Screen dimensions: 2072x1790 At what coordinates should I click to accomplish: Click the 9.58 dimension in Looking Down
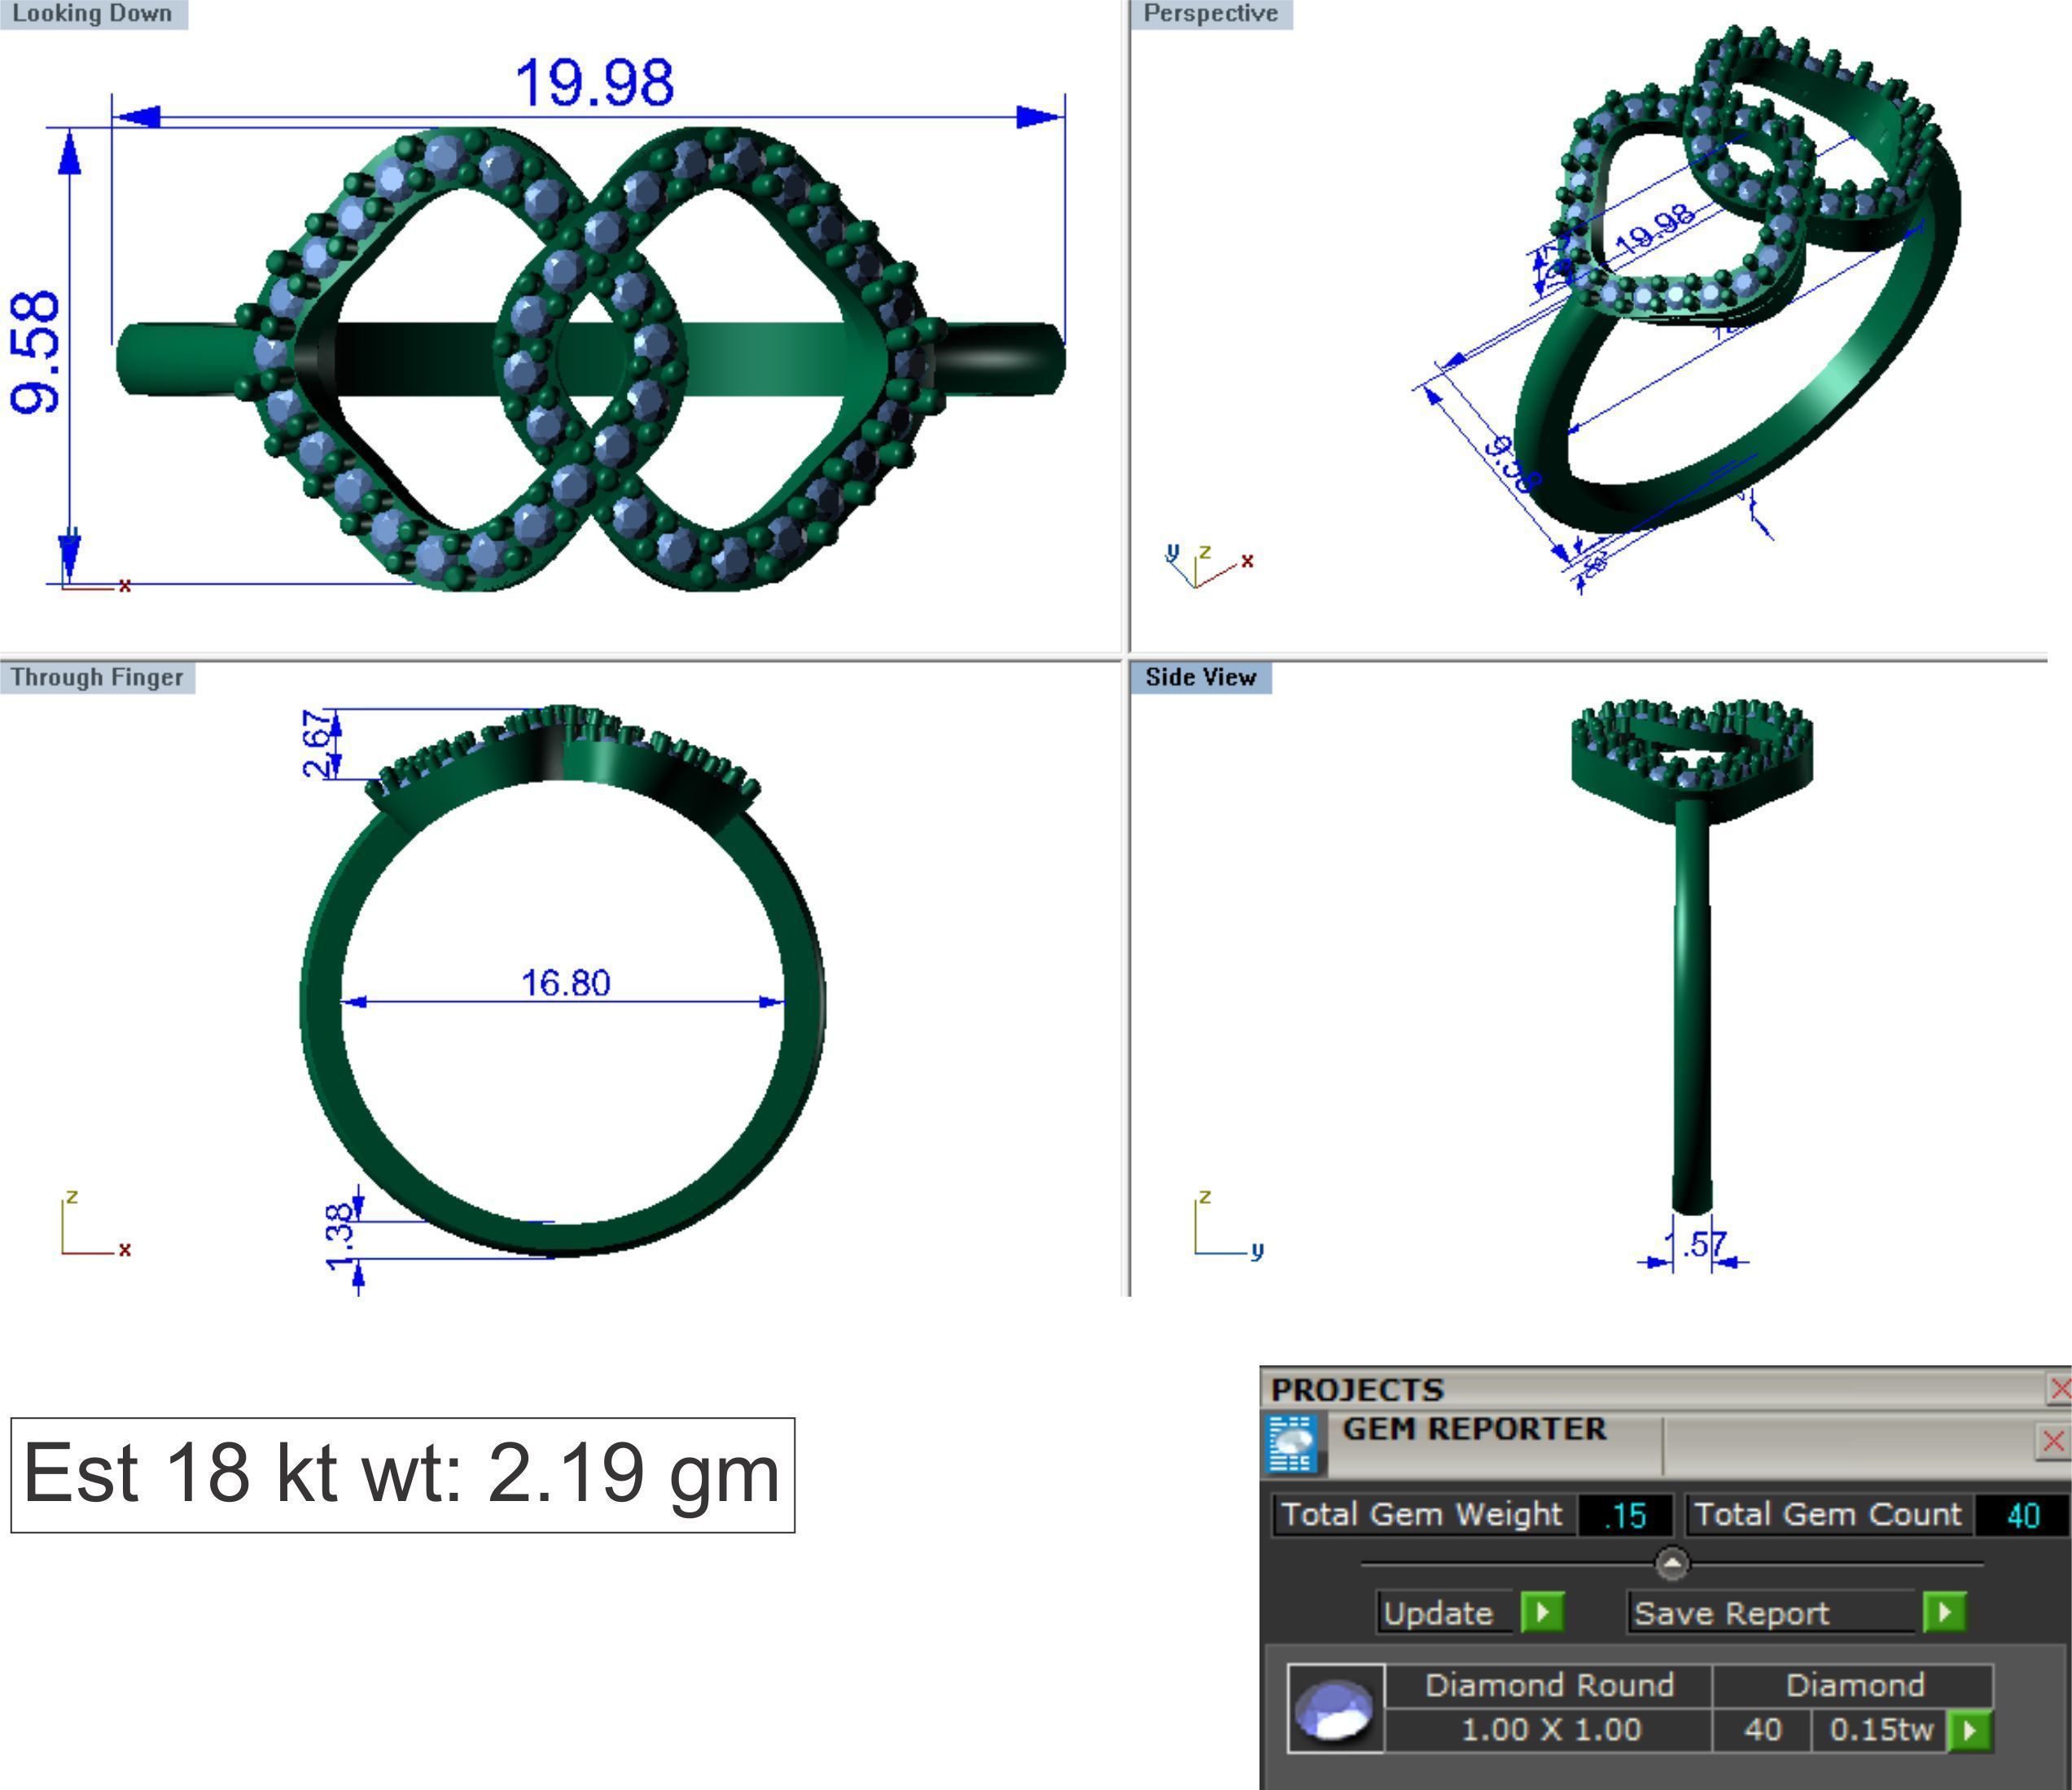click(x=36, y=353)
